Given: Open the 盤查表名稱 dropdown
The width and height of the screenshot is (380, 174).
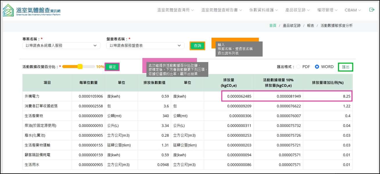Looking at the screenshot, I should (x=145, y=46).
